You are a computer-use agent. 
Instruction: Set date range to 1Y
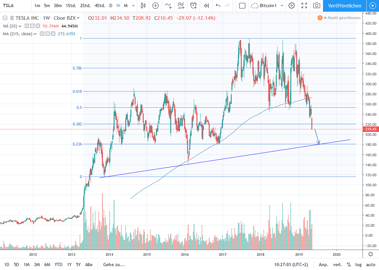point(69,265)
